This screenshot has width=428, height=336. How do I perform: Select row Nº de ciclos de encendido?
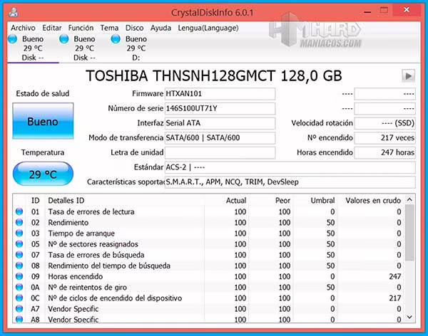209,298
